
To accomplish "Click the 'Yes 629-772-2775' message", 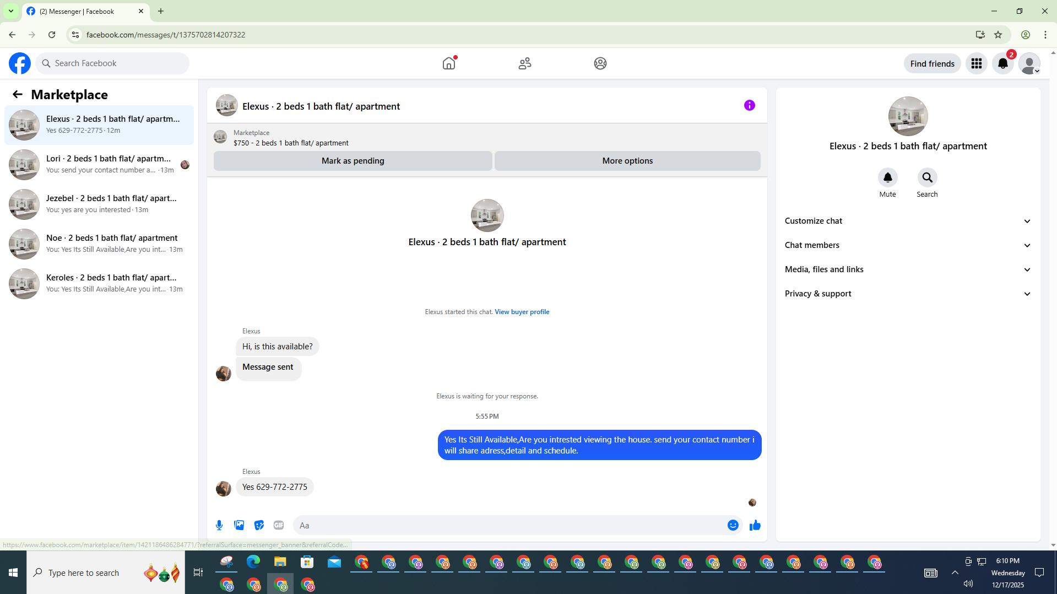I will pos(275,487).
